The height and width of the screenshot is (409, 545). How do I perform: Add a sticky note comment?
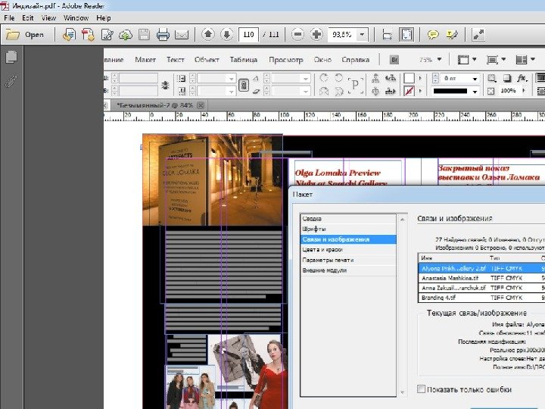(433, 35)
